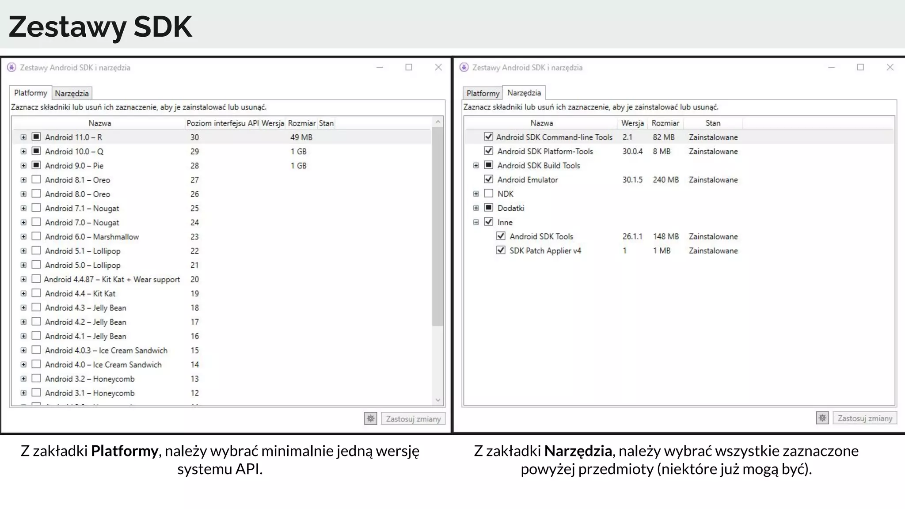Expand the Android 10.0 – Q node
The height and width of the screenshot is (509, 905).
coord(23,152)
